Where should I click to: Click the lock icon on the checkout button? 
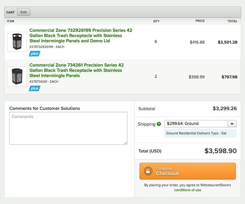148,171
